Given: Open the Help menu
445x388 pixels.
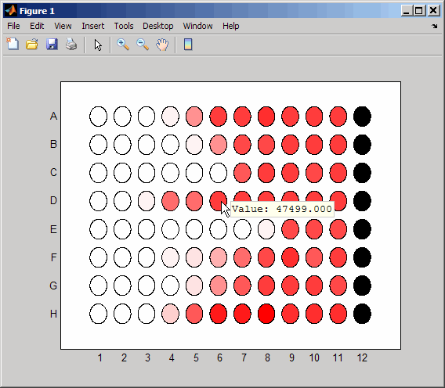Looking at the screenshot, I should coord(230,26).
